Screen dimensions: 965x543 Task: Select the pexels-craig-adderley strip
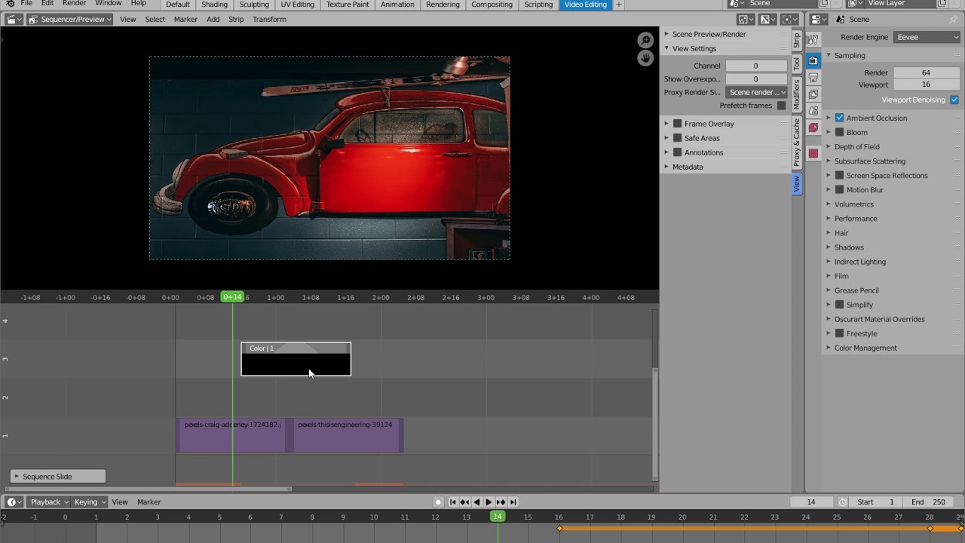pyautogui.click(x=231, y=435)
